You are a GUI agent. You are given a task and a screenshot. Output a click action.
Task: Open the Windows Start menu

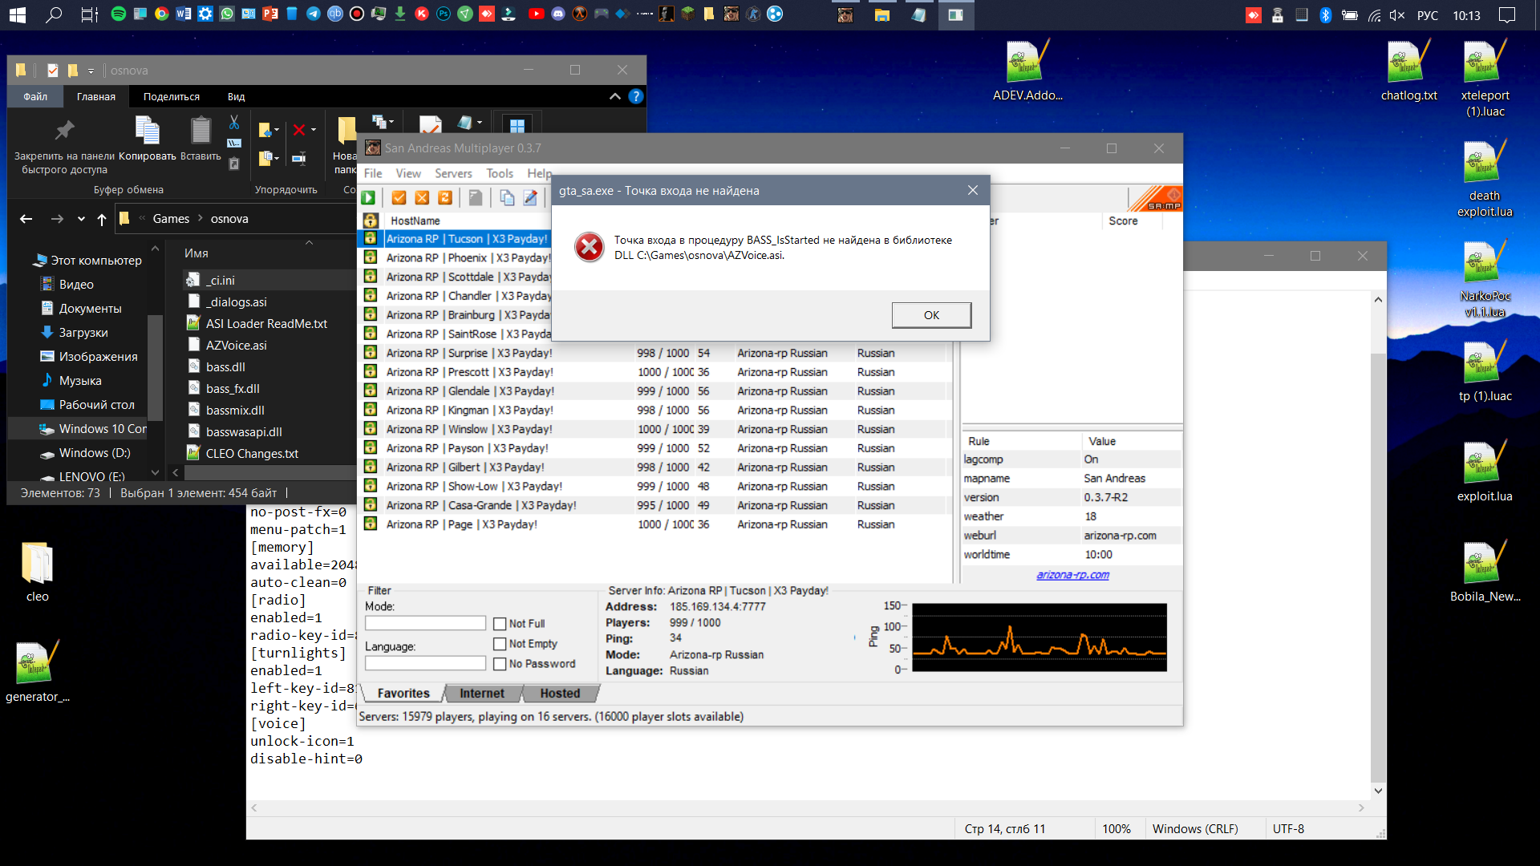[17, 14]
